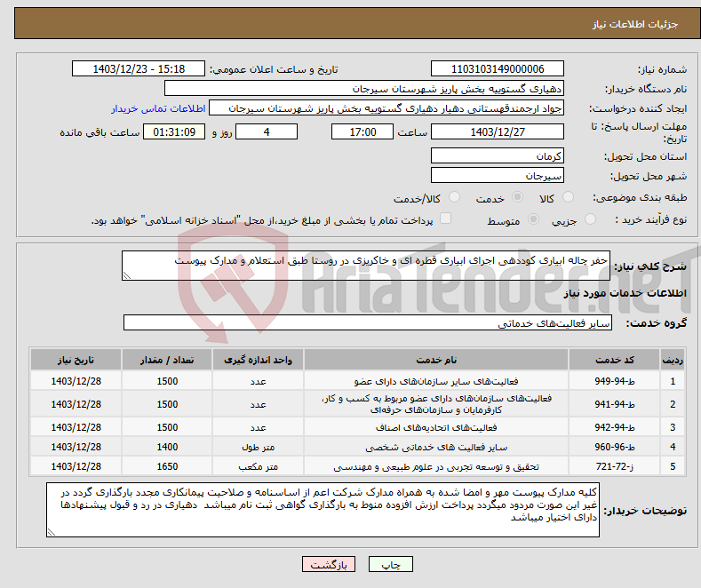Click the deadline time field 17:00
This screenshot has height=588, width=701.
(362, 131)
